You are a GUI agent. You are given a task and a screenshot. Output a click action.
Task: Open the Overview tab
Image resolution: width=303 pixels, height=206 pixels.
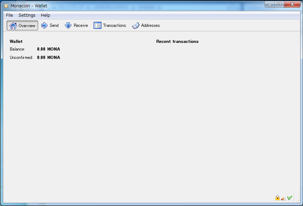[x=22, y=25]
